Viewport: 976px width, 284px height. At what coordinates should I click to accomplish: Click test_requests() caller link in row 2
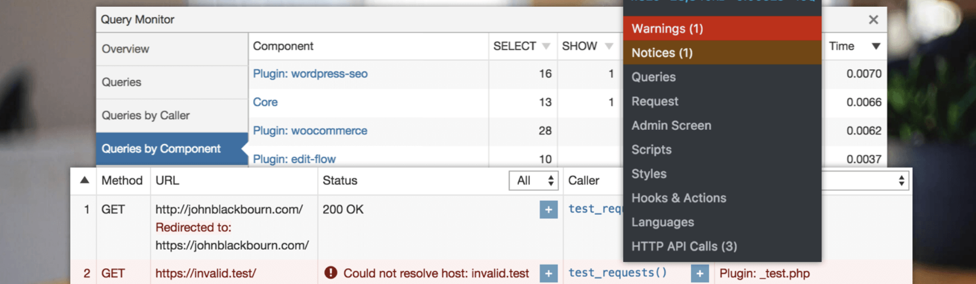click(x=618, y=272)
